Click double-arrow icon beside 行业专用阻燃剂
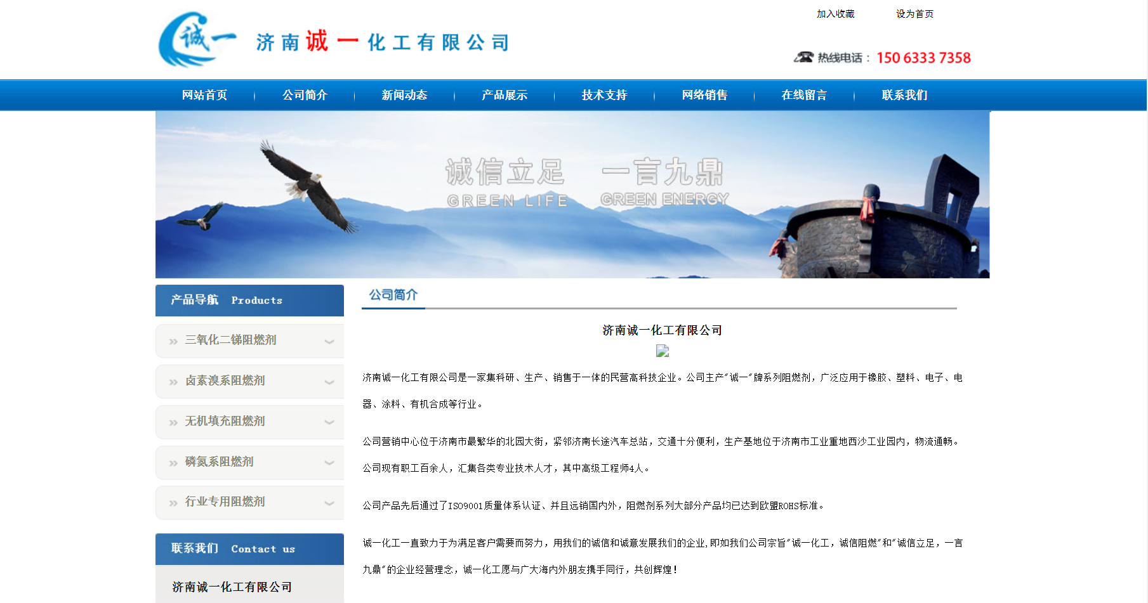Image resolution: width=1148 pixels, height=603 pixels. coord(173,503)
